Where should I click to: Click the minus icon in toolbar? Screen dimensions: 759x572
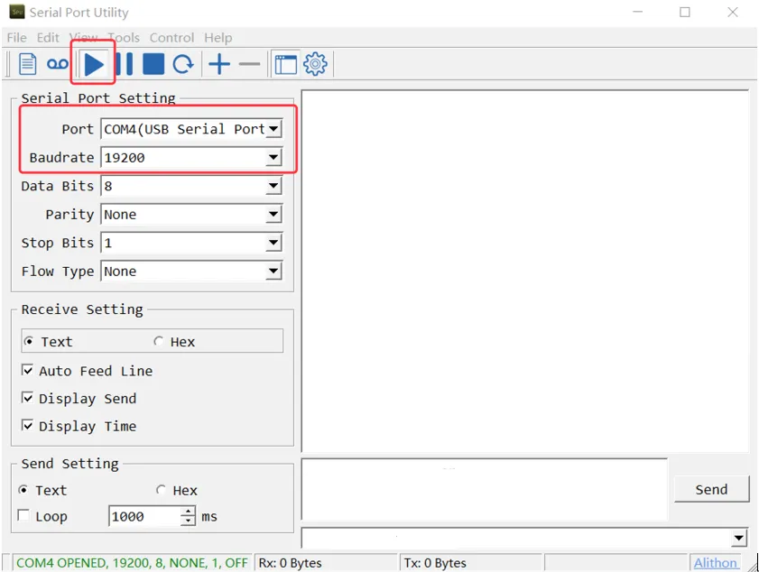(249, 64)
